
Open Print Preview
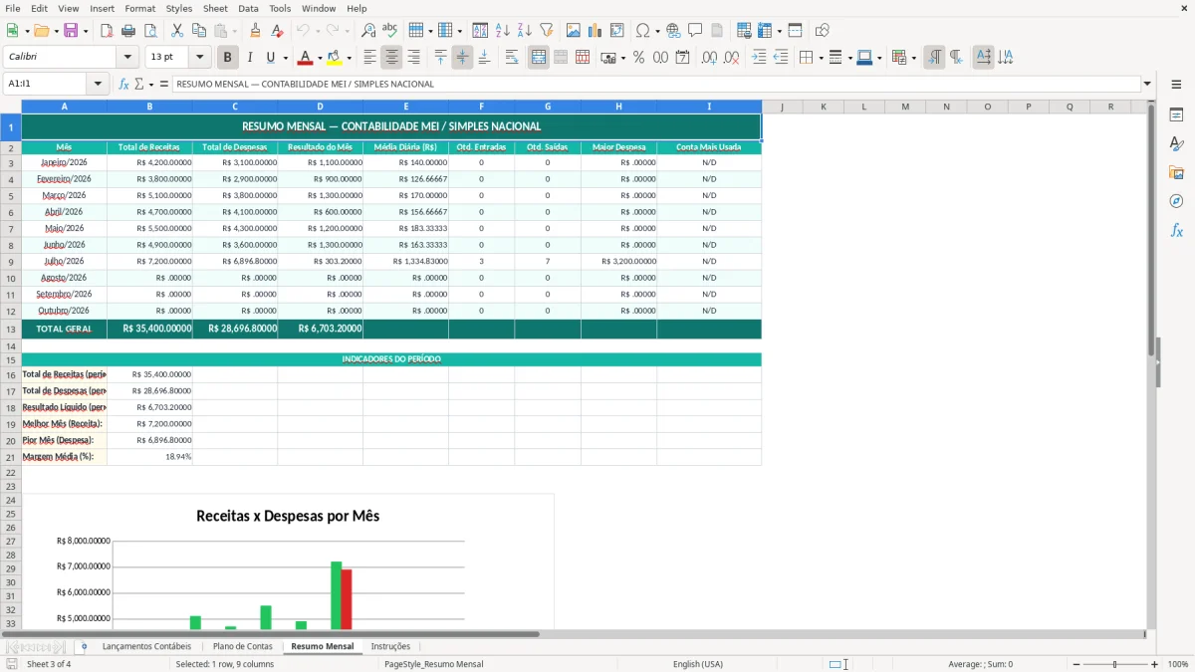tap(150, 31)
